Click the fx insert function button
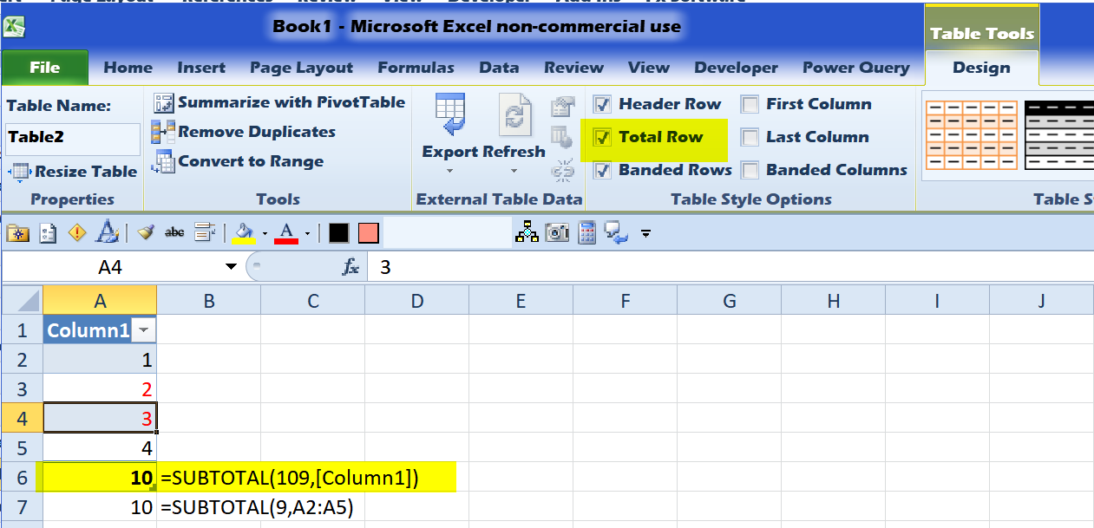This screenshot has width=1094, height=528. tap(350, 268)
